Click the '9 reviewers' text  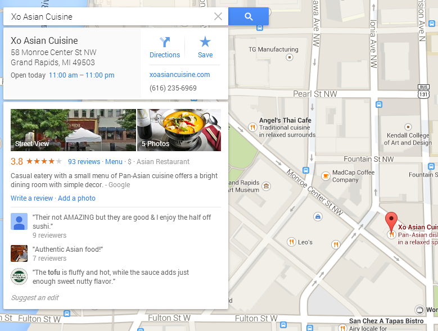(49, 235)
